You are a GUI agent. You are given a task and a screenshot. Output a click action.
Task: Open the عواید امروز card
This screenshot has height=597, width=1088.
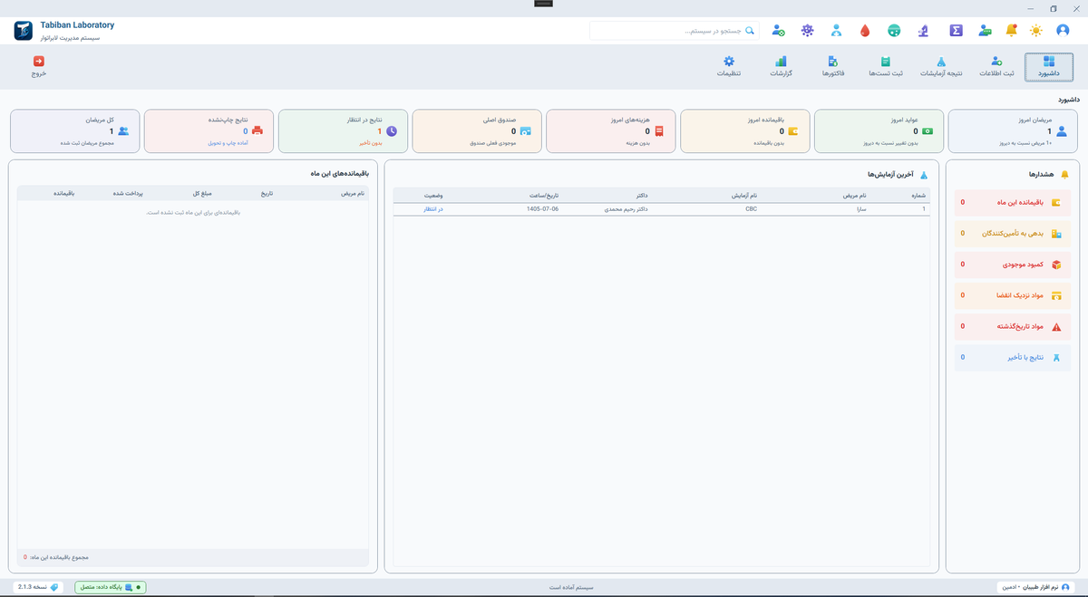(x=879, y=131)
